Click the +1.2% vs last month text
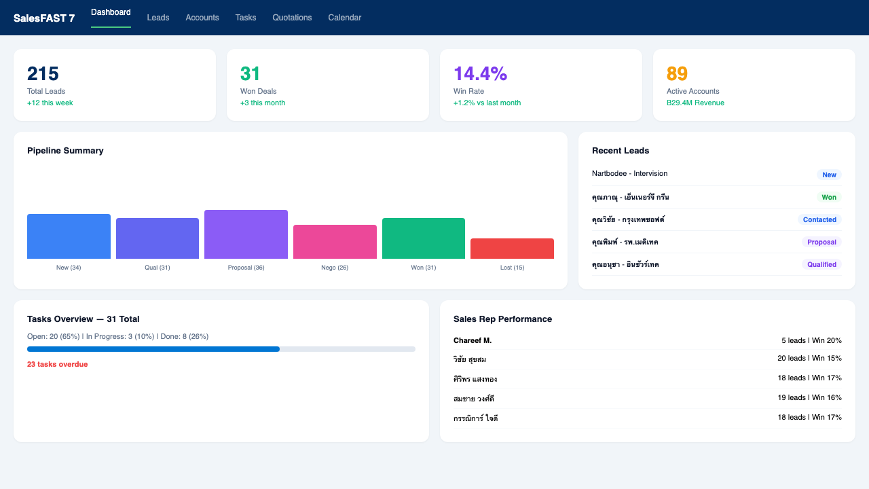This screenshot has width=869, height=489. coord(487,103)
